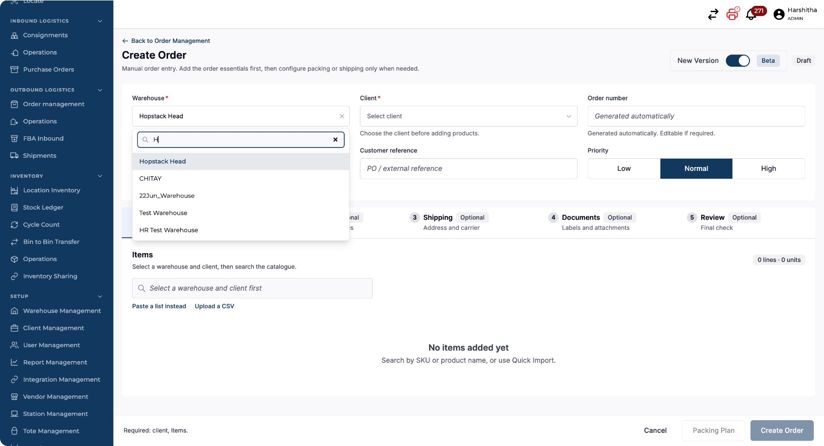The width and height of the screenshot is (824, 446).
Task: Choose HR Test Warehouse option
Action: click(x=241, y=230)
